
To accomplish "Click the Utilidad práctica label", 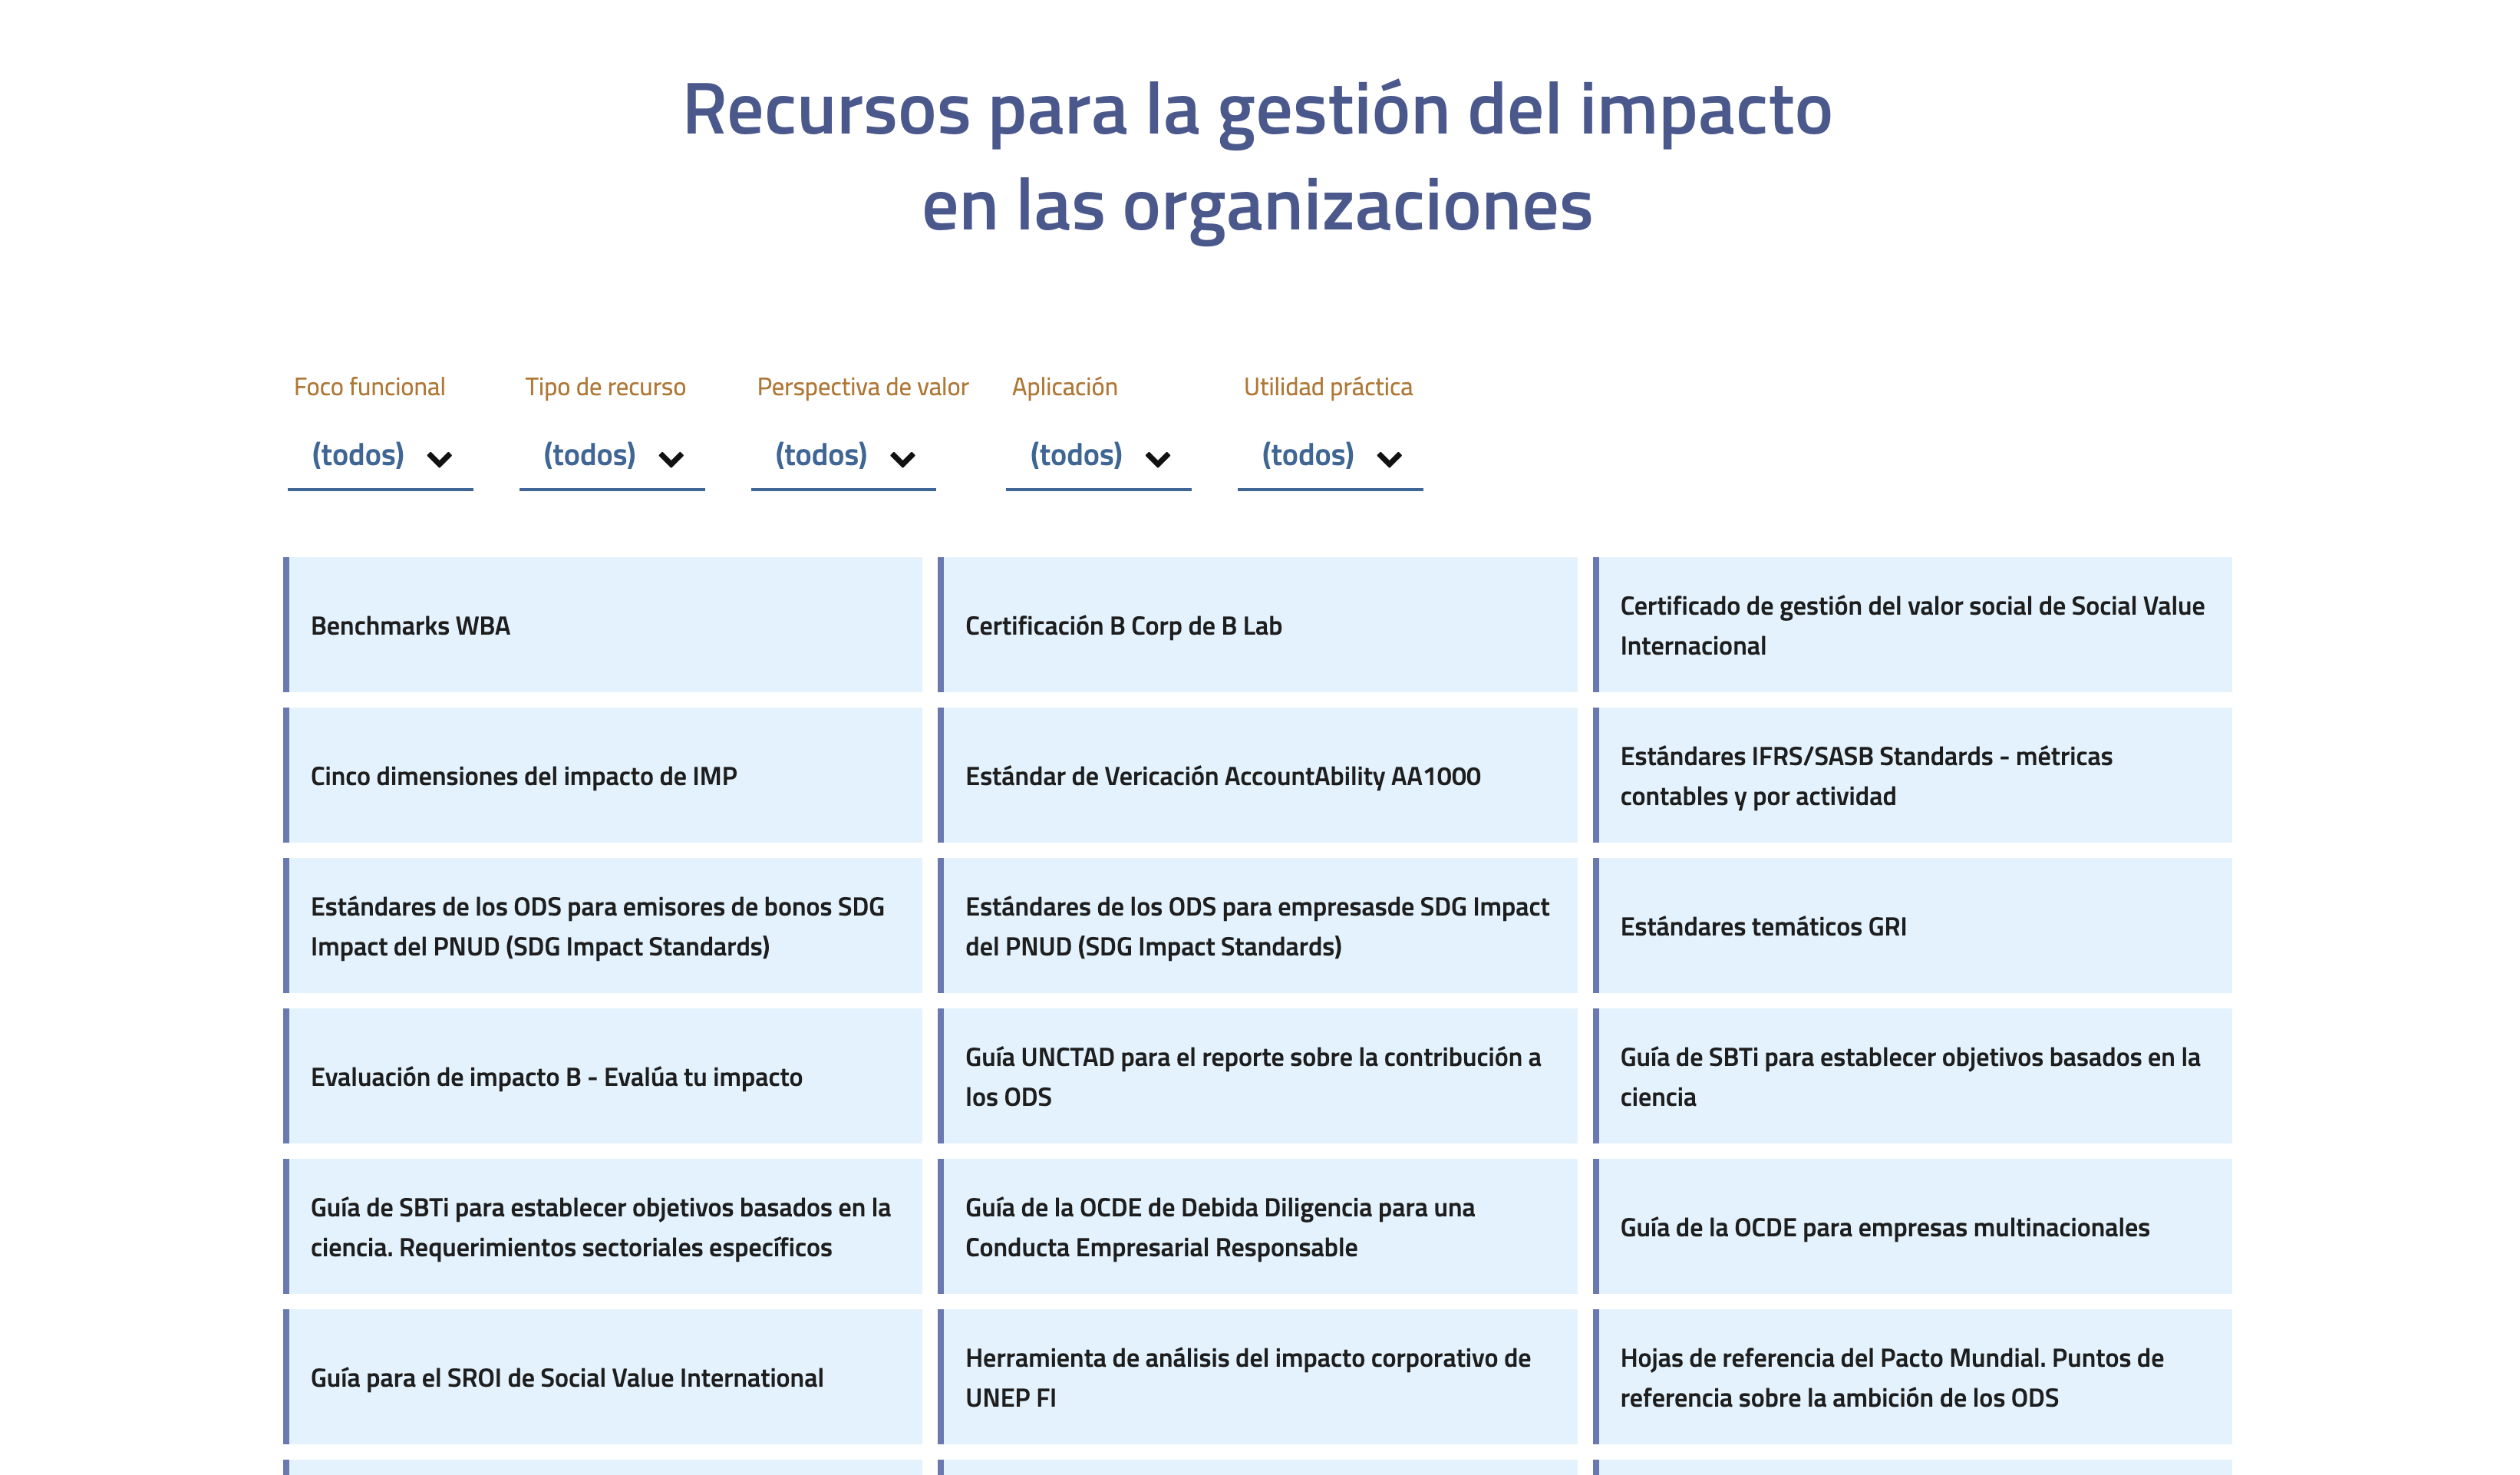I will (1327, 387).
